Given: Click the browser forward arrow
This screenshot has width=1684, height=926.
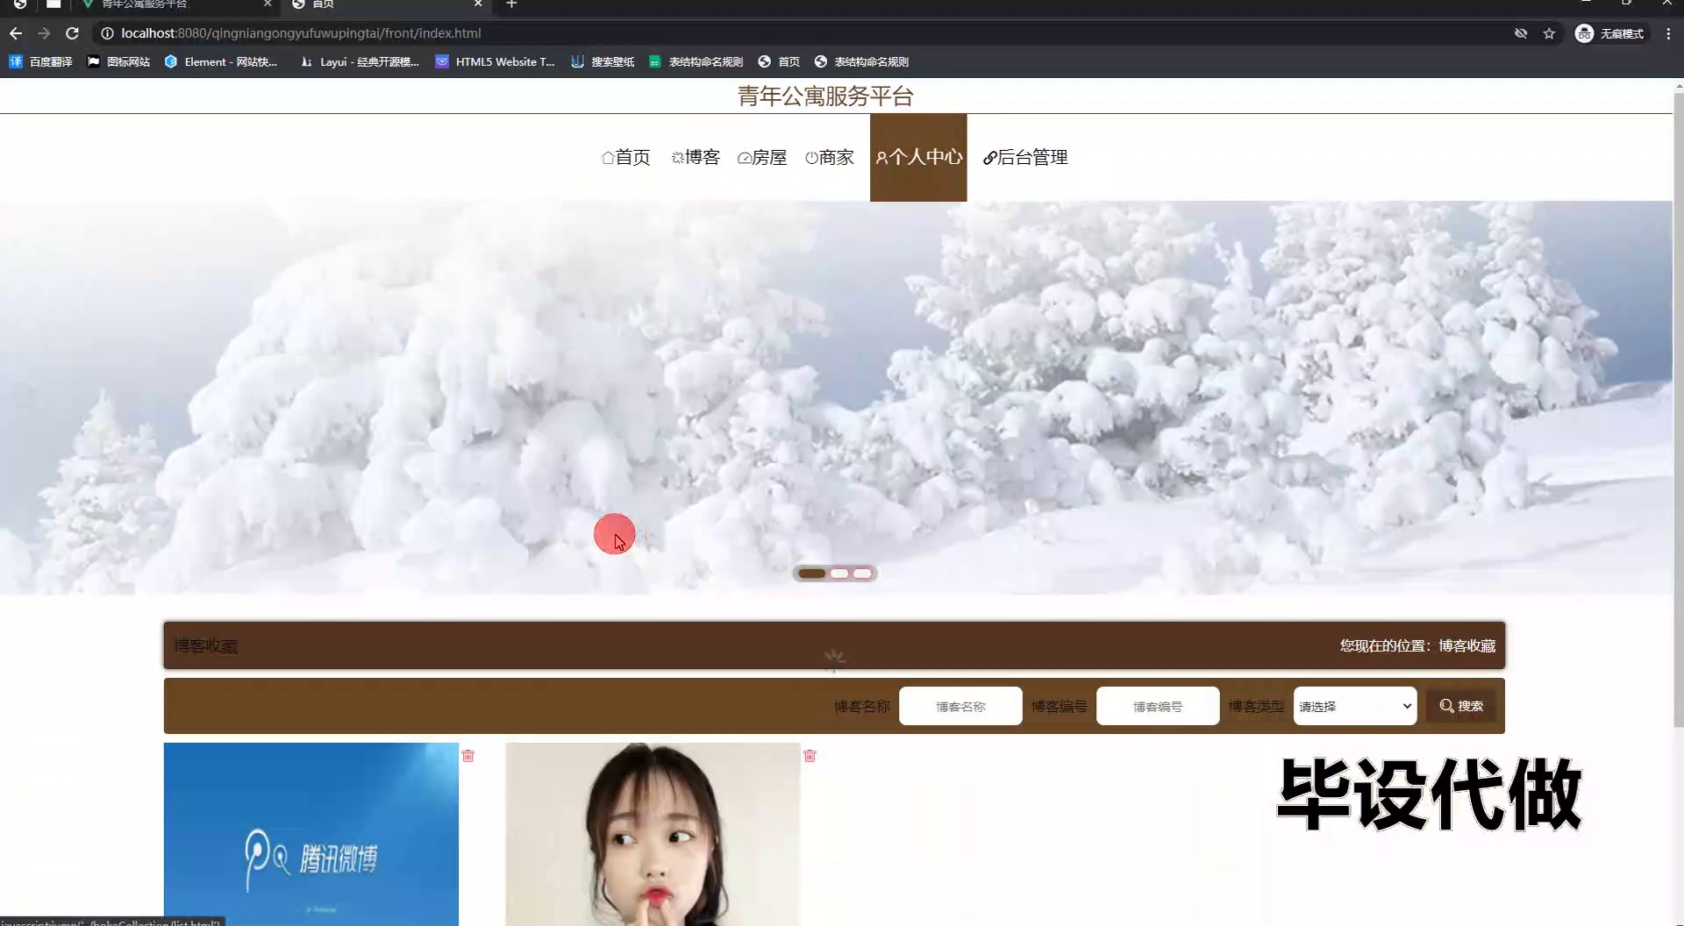Looking at the screenshot, I should (44, 33).
